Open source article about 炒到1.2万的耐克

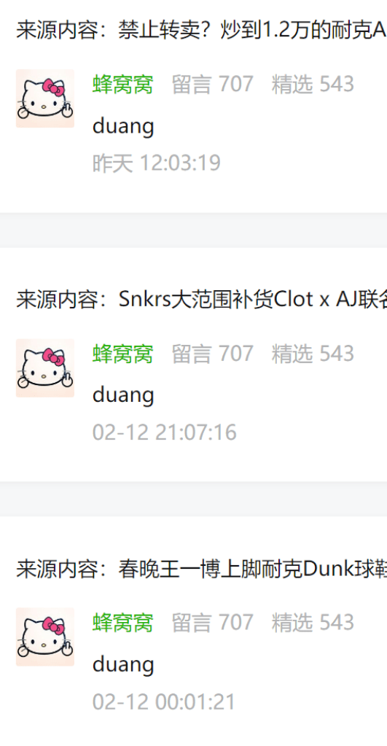(201, 31)
